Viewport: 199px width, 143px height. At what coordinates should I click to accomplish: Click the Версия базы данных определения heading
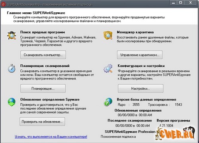[x=146, y=100]
